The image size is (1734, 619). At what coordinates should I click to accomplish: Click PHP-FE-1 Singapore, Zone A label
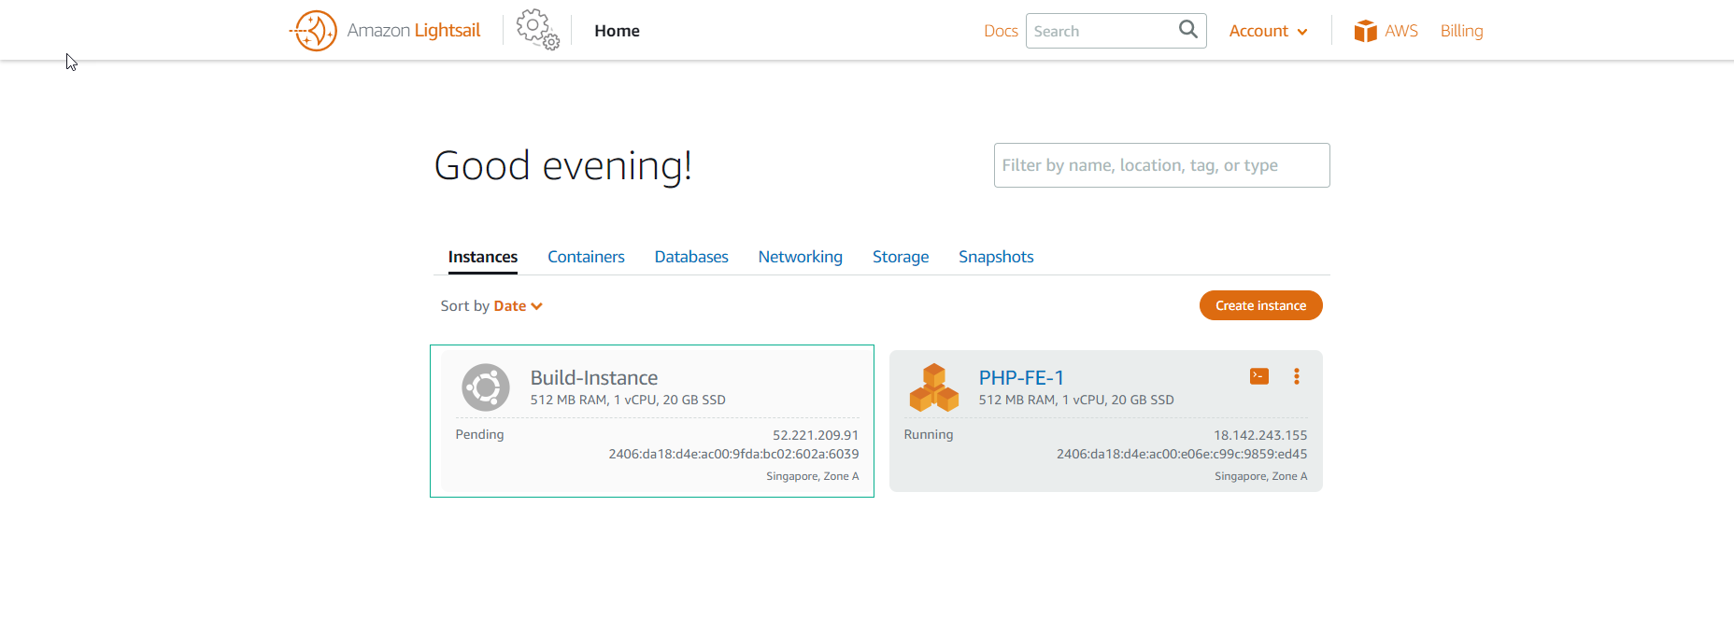pyautogui.click(x=1260, y=476)
